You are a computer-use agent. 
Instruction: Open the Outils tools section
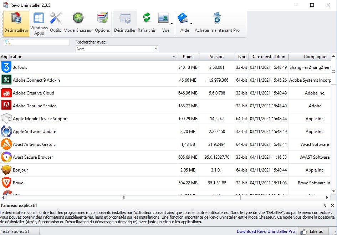click(x=55, y=24)
